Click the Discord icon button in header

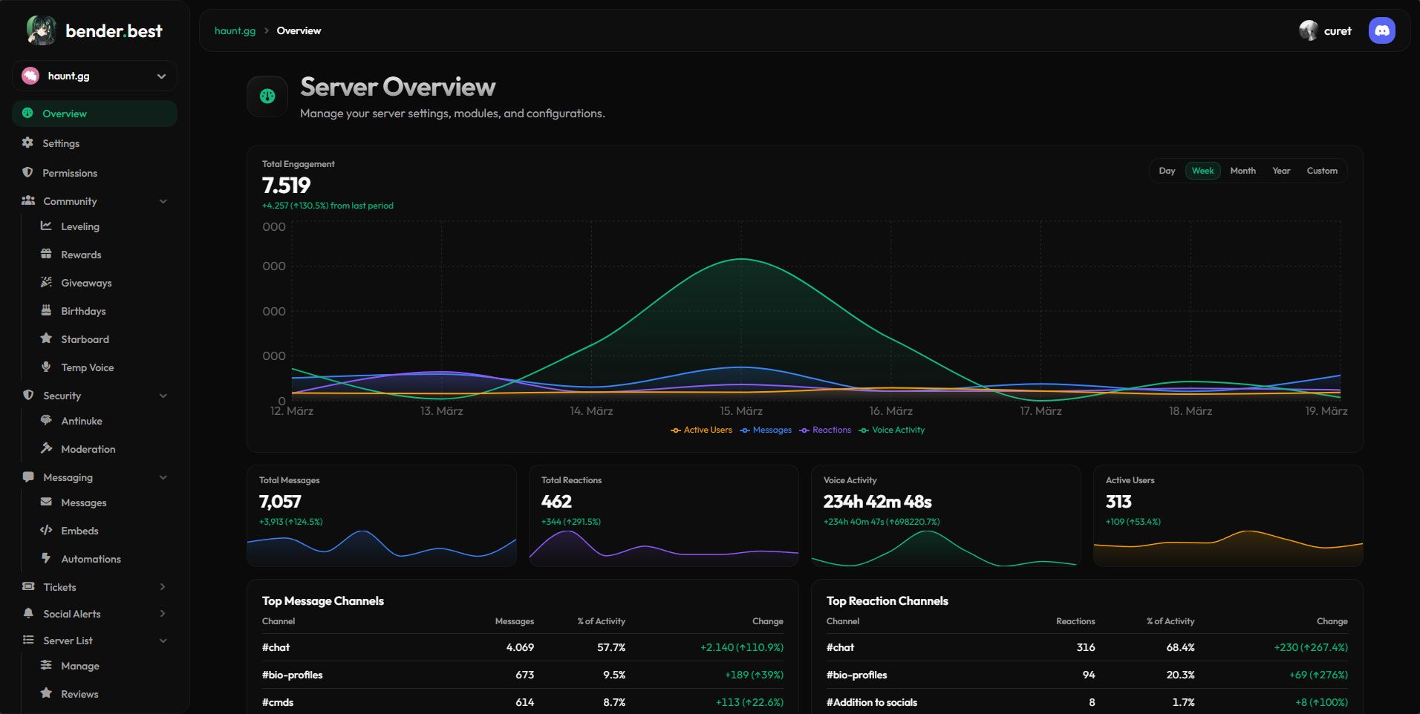pyautogui.click(x=1381, y=30)
